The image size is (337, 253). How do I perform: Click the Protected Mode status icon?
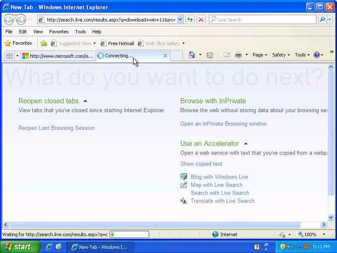tap(282, 234)
